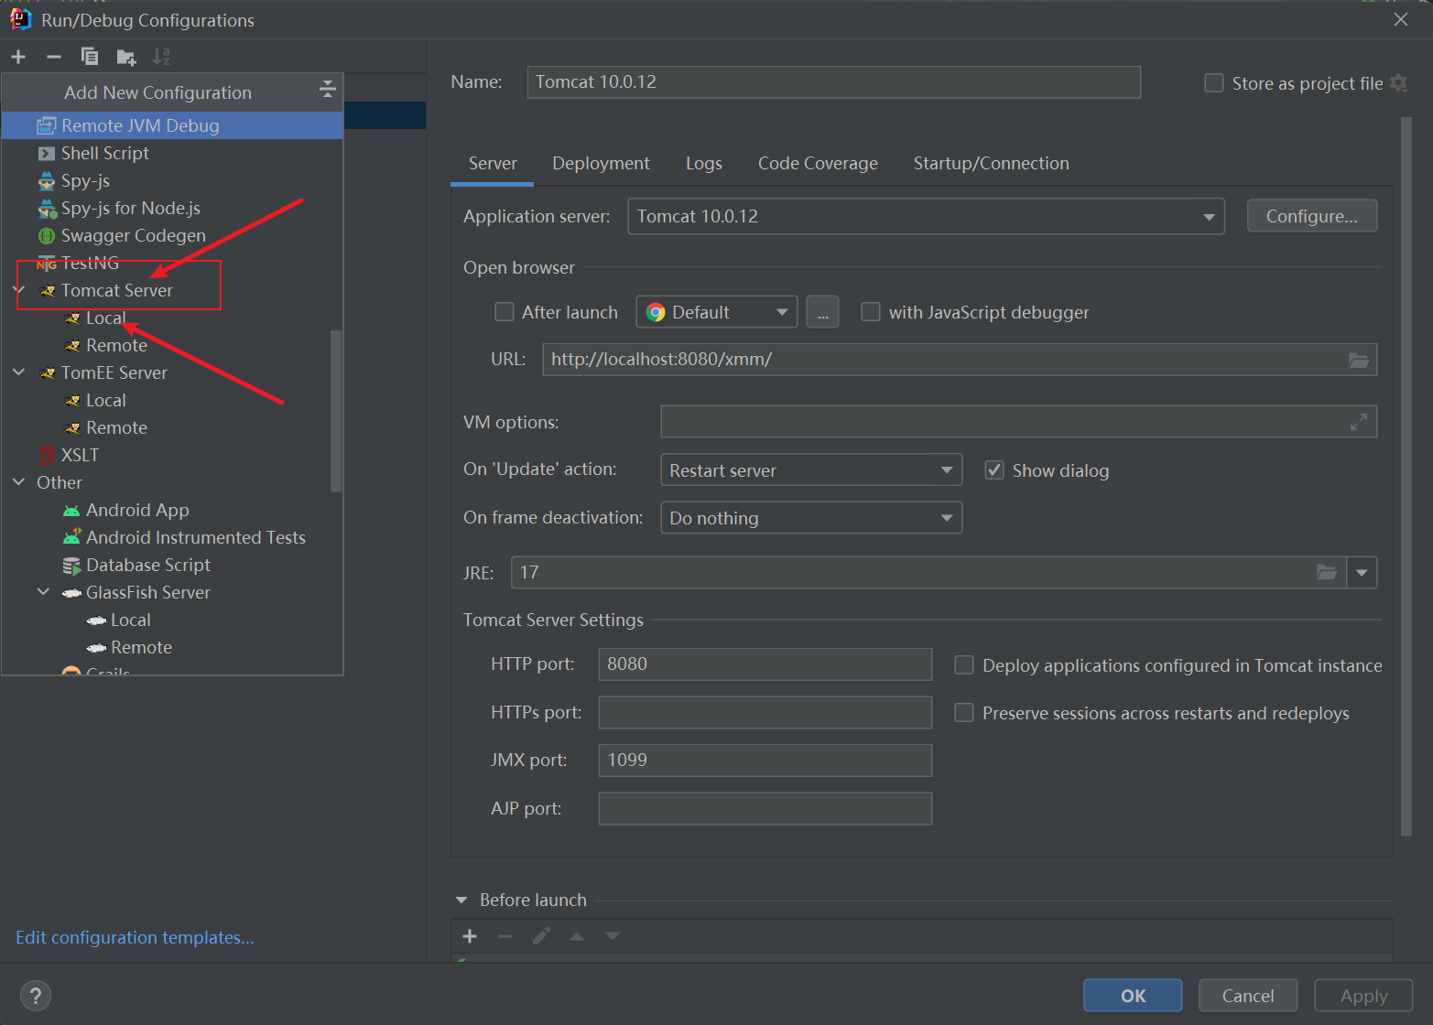This screenshot has width=1433, height=1025.
Task: Click the Apply button
Action: coord(1364,996)
